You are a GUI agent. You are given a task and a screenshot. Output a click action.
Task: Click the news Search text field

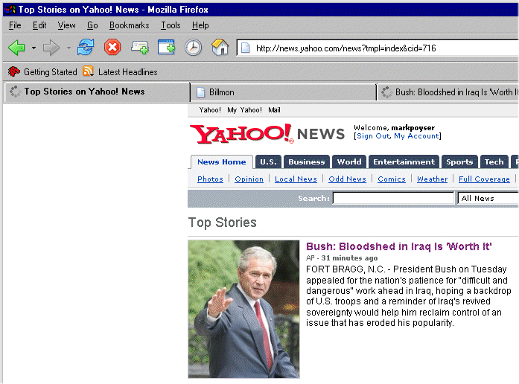(393, 199)
